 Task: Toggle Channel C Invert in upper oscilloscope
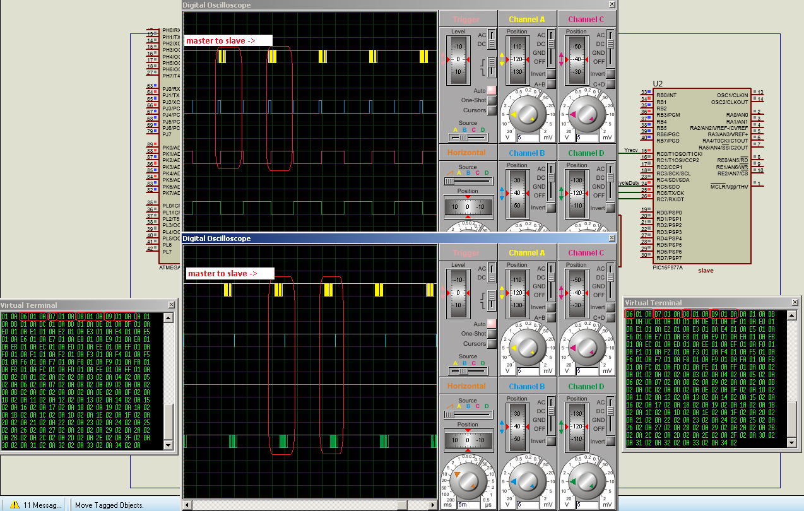[610, 74]
